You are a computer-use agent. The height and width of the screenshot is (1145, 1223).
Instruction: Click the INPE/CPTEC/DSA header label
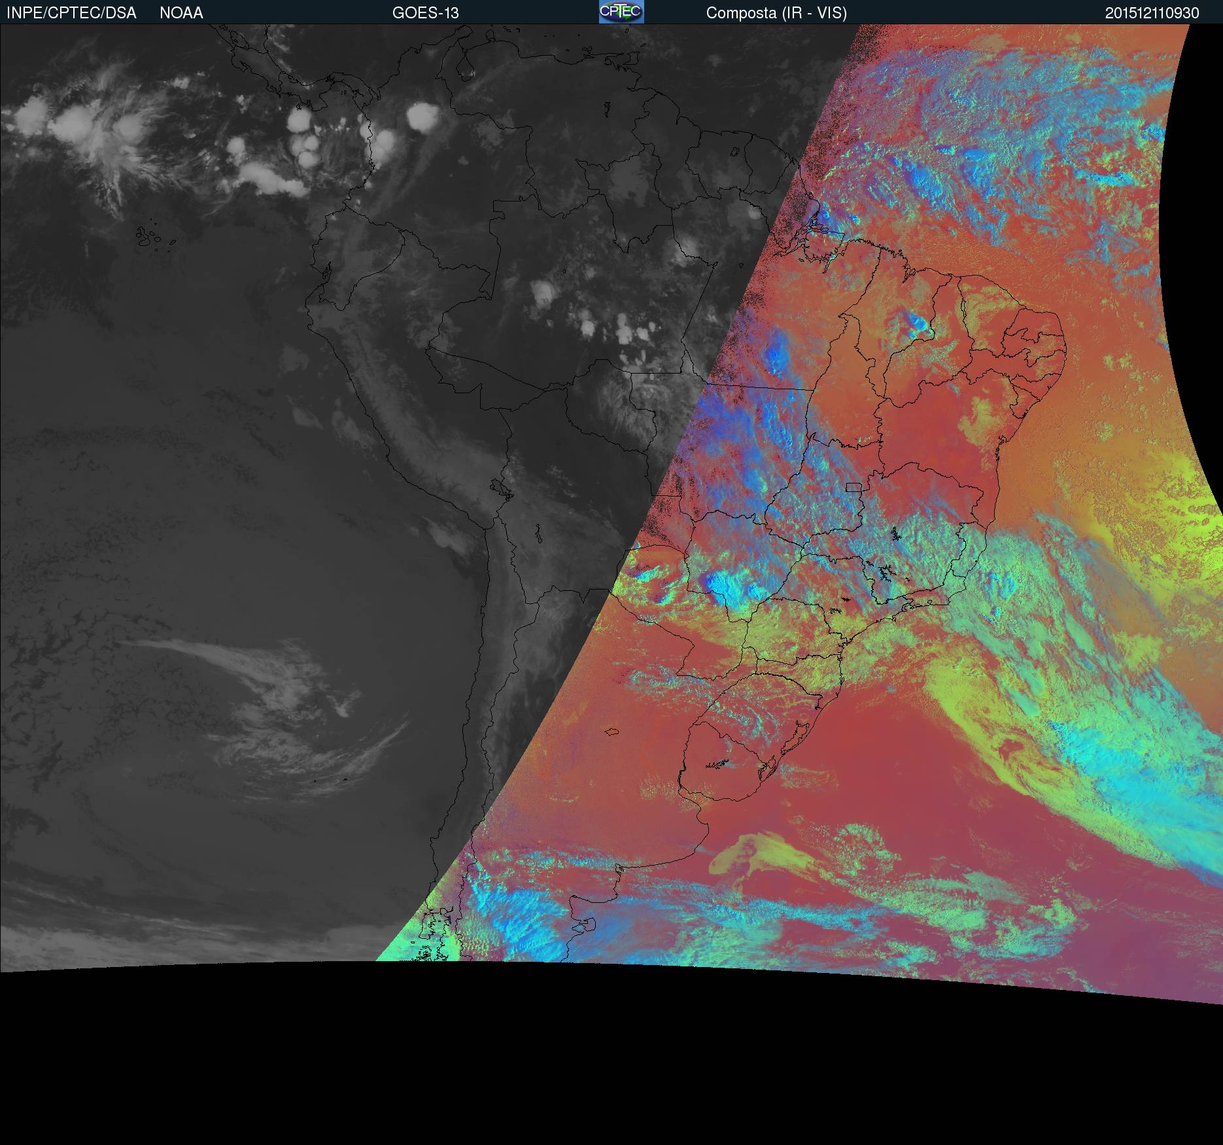71,13
